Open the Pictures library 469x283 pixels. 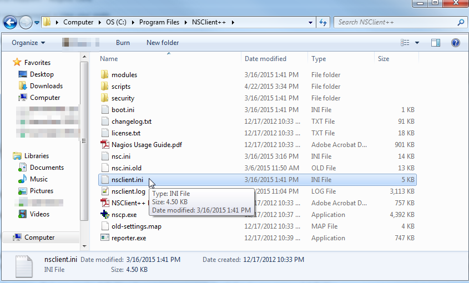tap(42, 191)
